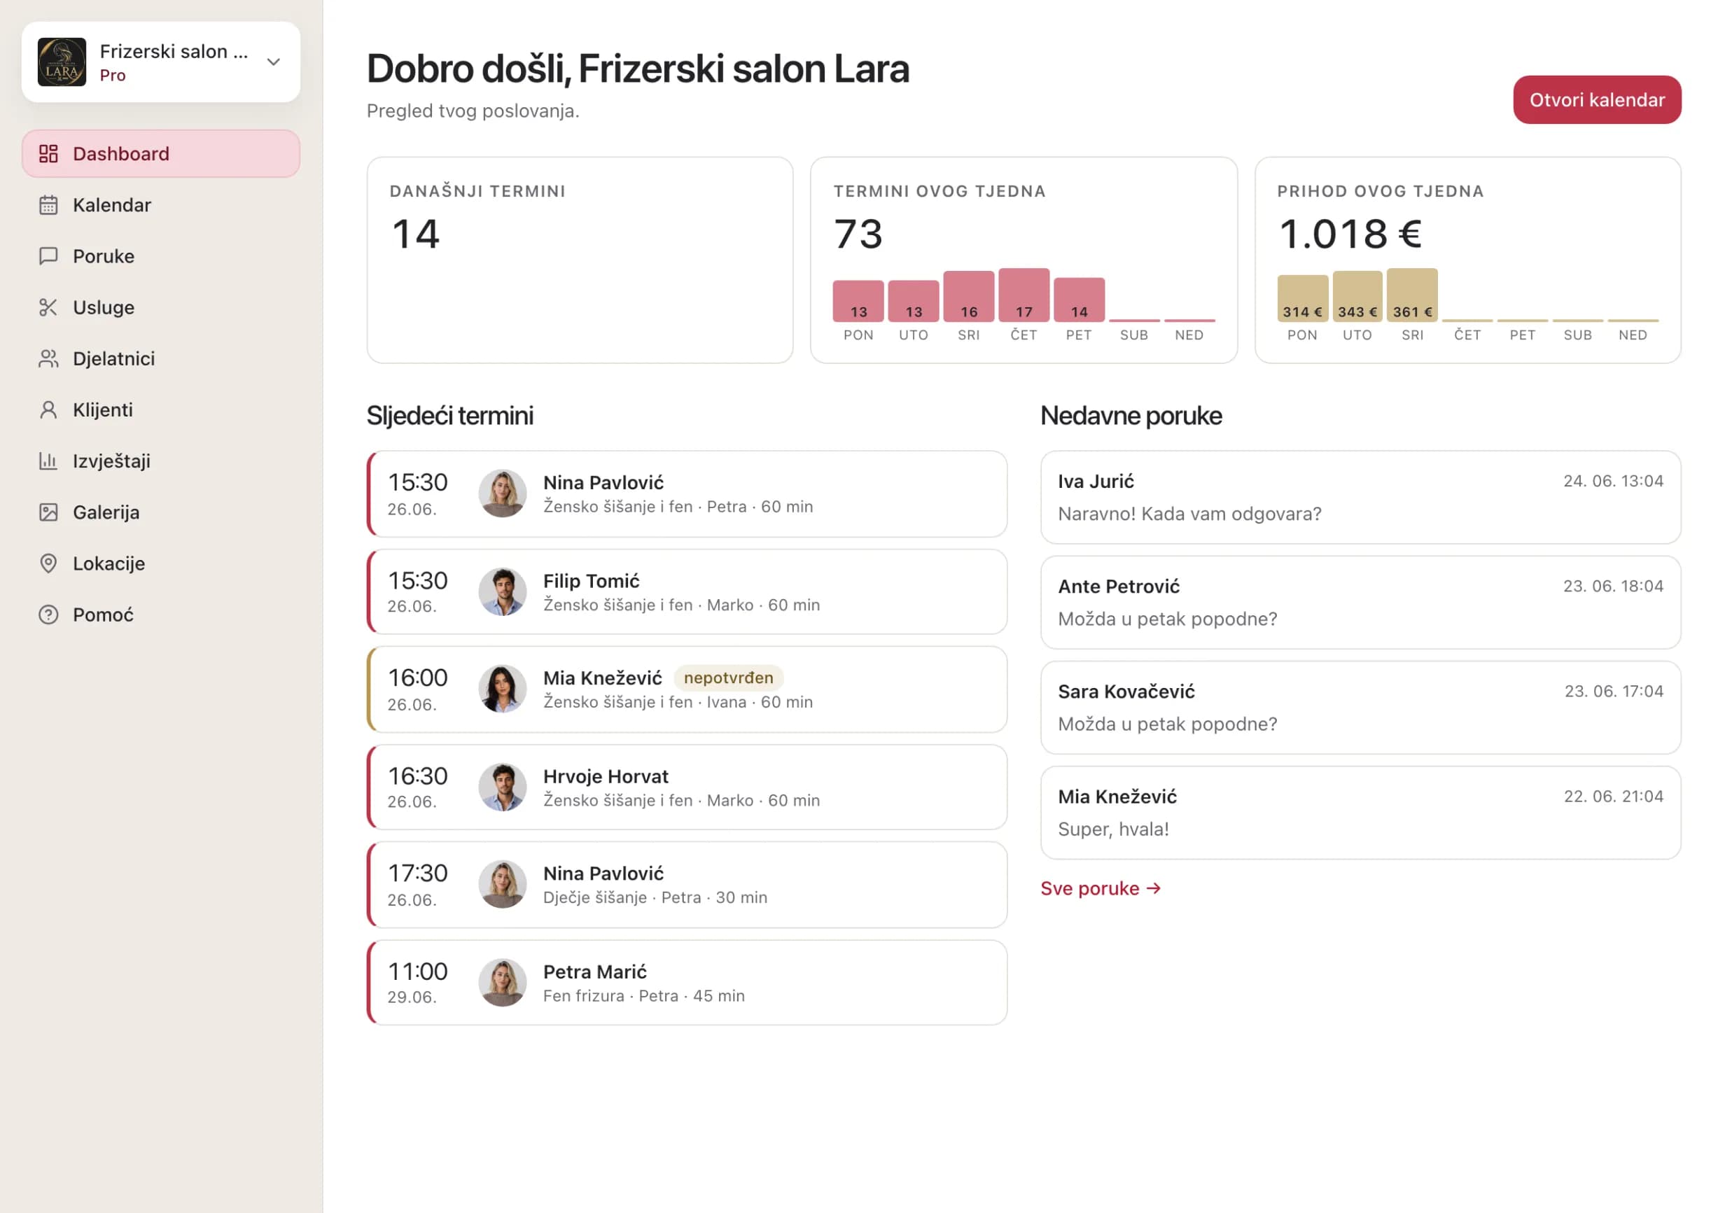Click the Kalendar calendar icon
The image size is (1725, 1213).
(x=48, y=205)
